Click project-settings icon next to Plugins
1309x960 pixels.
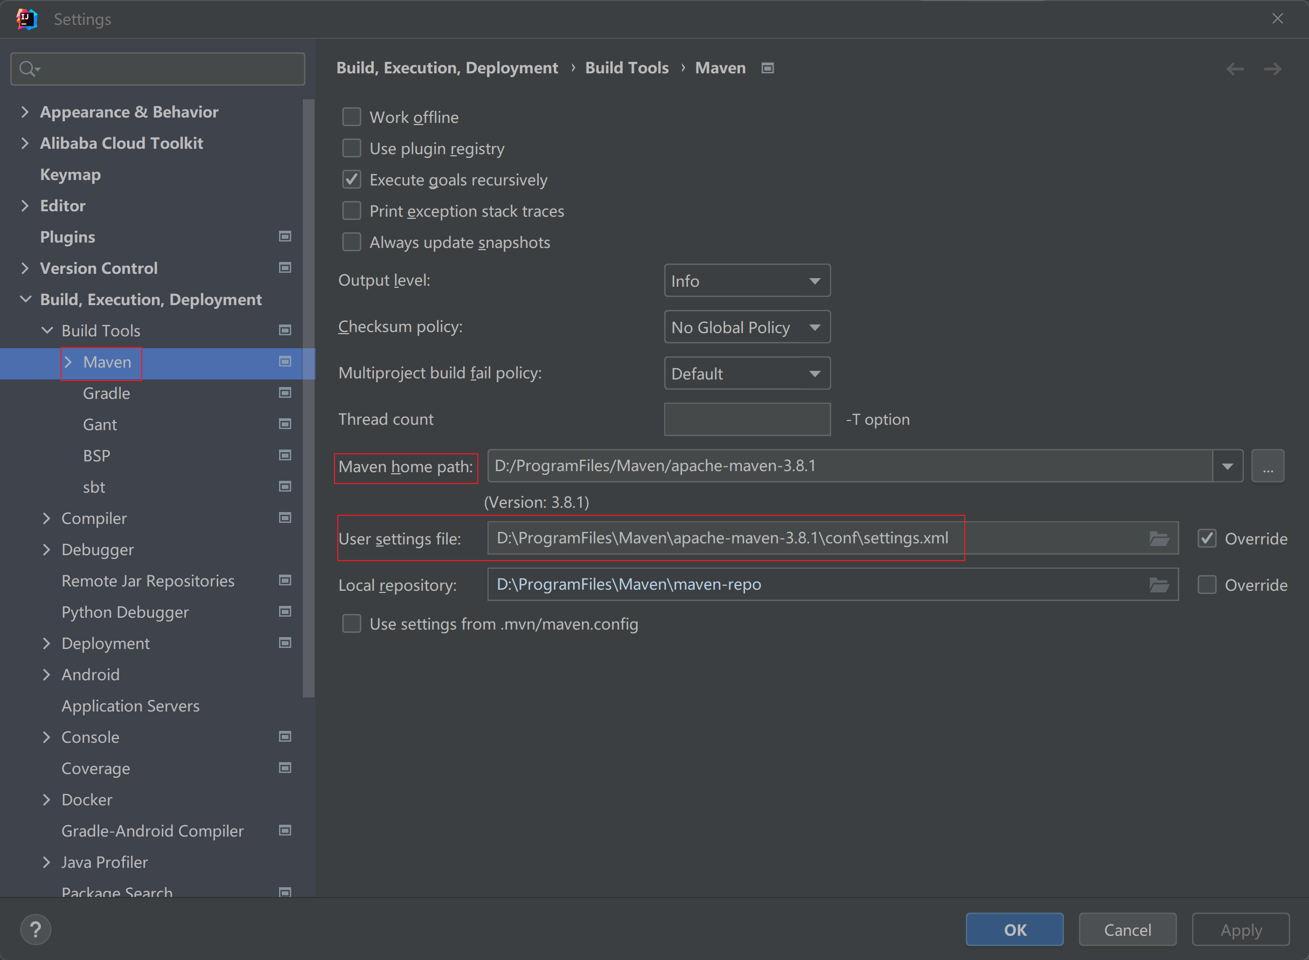284,237
